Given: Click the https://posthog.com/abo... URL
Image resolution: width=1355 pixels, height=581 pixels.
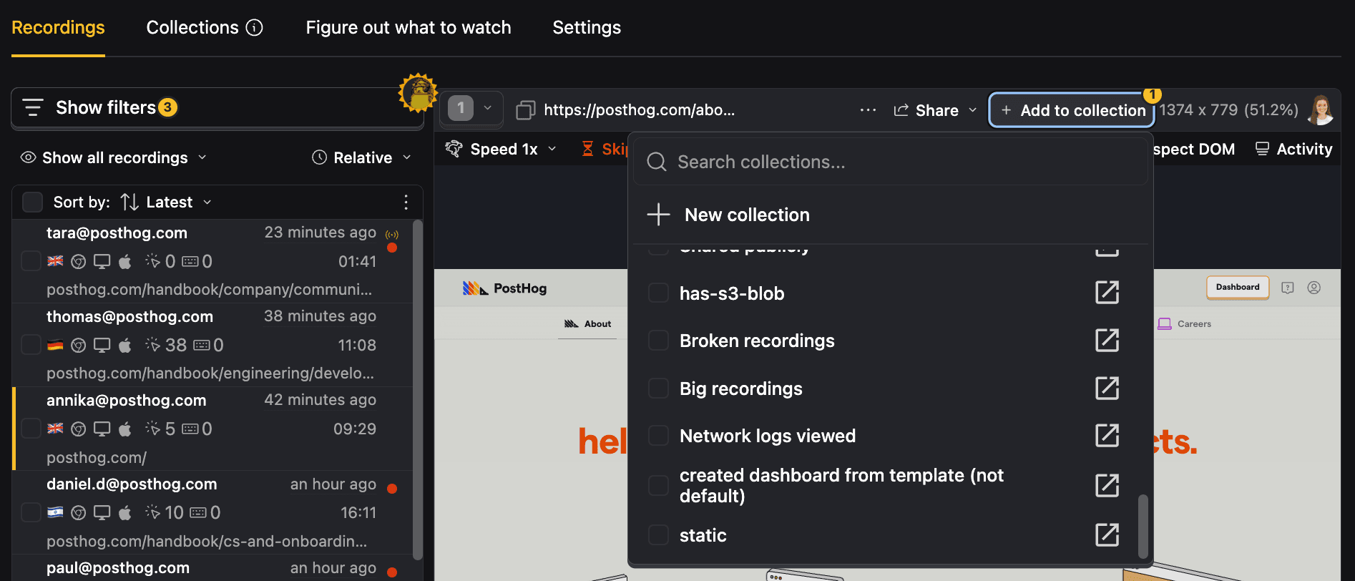Looking at the screenshot, I should 639,109.
